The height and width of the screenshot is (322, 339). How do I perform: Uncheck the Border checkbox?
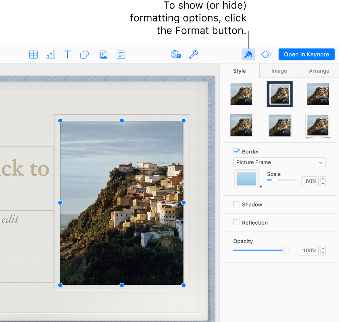[237, 151]
